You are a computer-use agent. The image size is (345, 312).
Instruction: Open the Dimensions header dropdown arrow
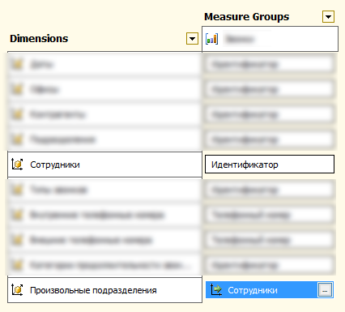point(192,39)
